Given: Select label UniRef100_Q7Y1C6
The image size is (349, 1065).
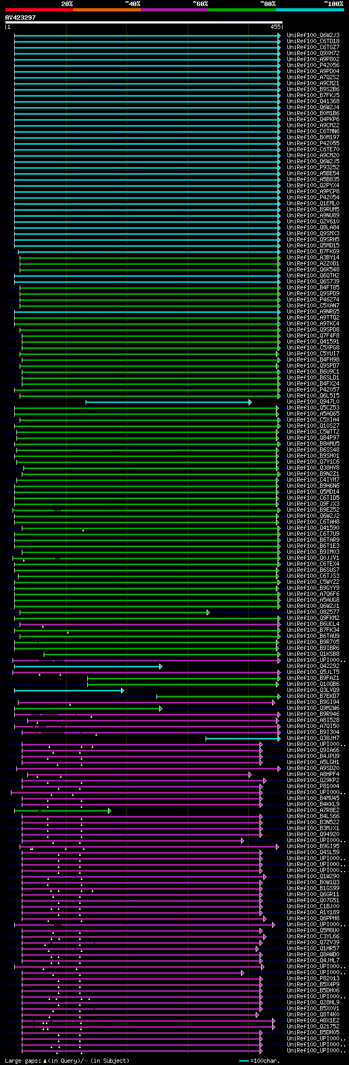Looking at the screenshot, I should click(x=313, y=462).
